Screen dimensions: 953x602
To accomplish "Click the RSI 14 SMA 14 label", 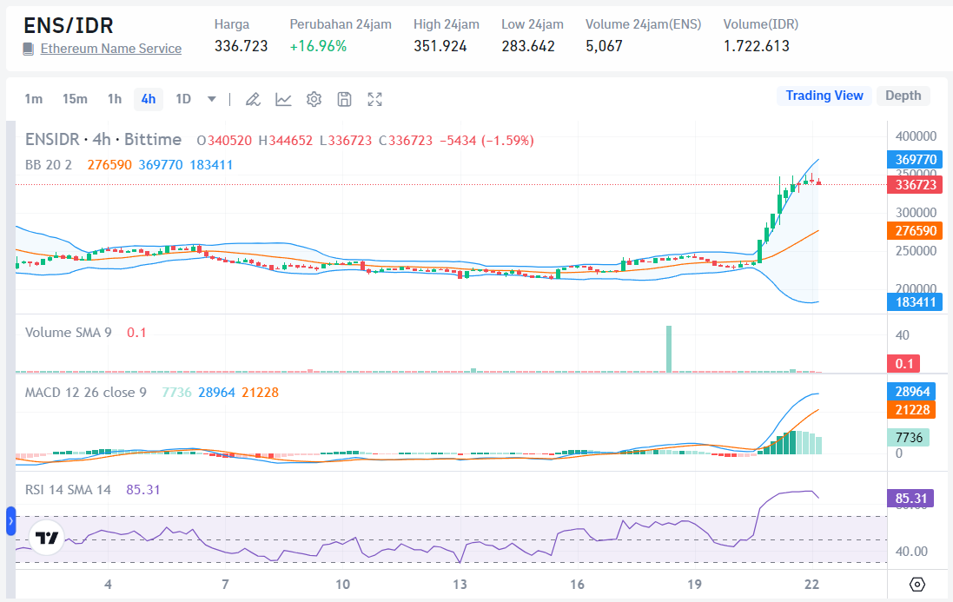I will (x=68, y=490).
